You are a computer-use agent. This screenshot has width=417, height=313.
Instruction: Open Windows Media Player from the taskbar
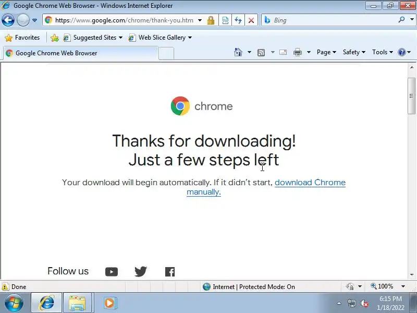coord(109,303)
